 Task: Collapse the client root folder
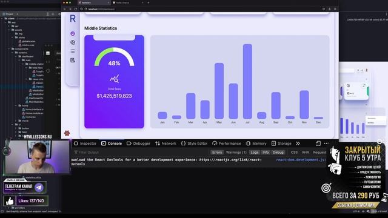pos(2,18)
